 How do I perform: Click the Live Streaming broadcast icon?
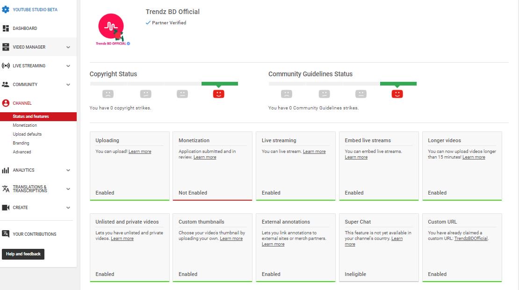pyautogui.click(x=6, y=65)
